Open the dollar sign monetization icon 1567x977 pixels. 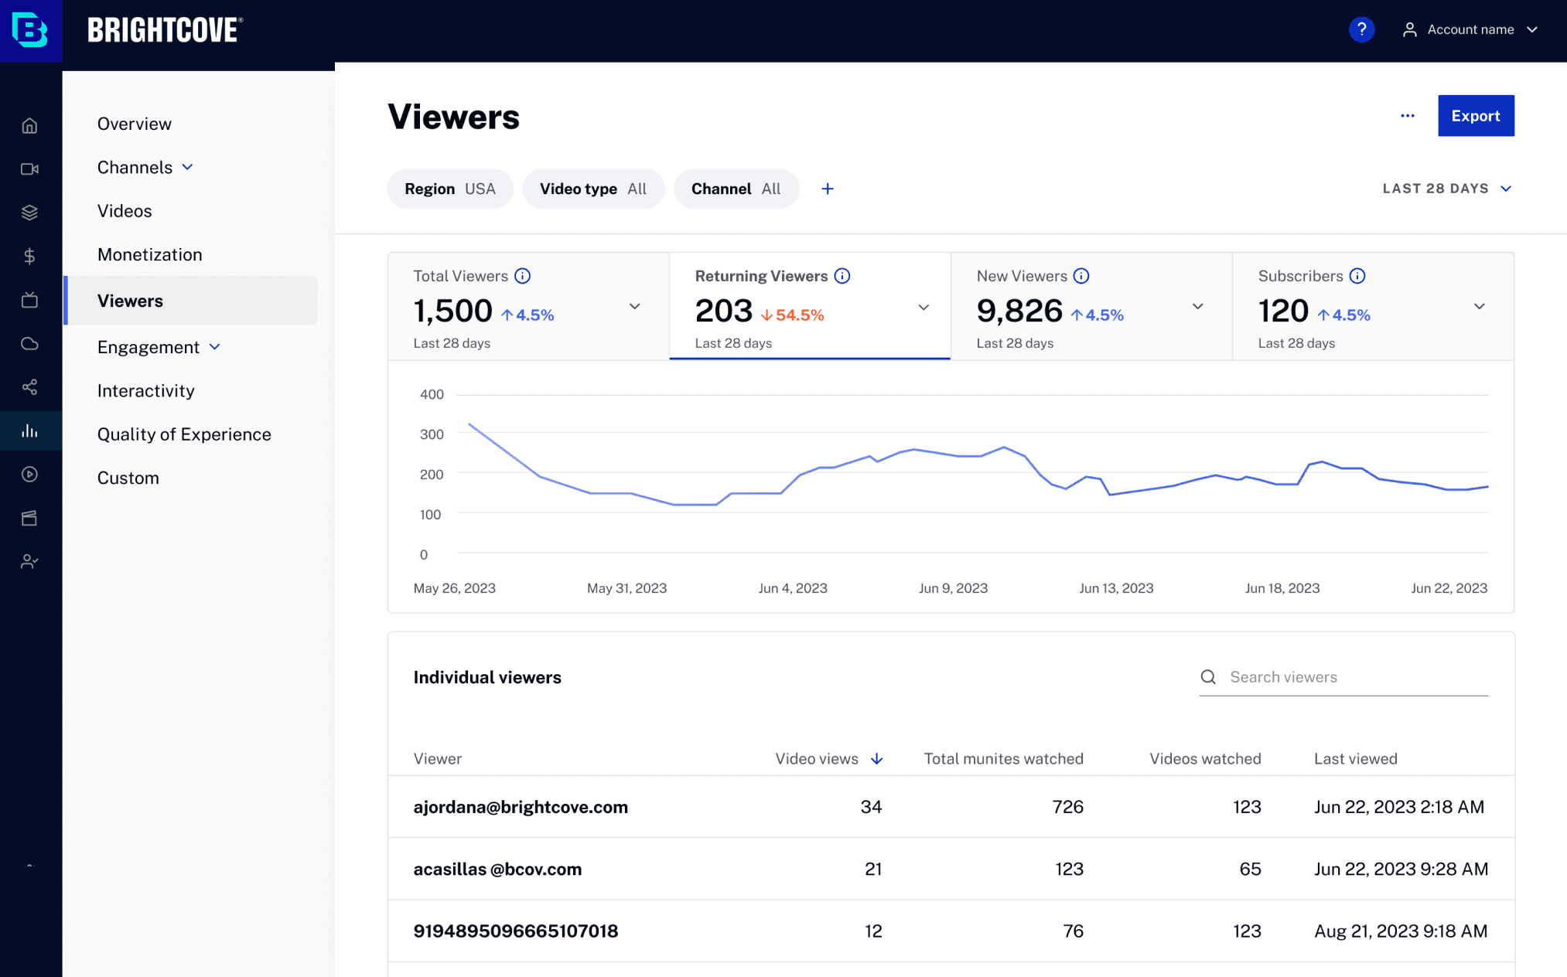pos(29,256)
